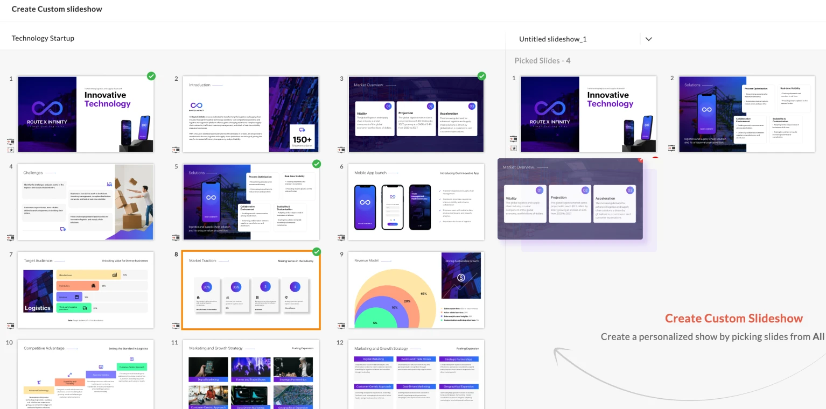Click transition icon beside slide 7 Target Audience

[x=10, y=326]
